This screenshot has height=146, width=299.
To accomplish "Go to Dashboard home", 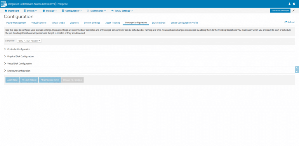I will [12, 11].
